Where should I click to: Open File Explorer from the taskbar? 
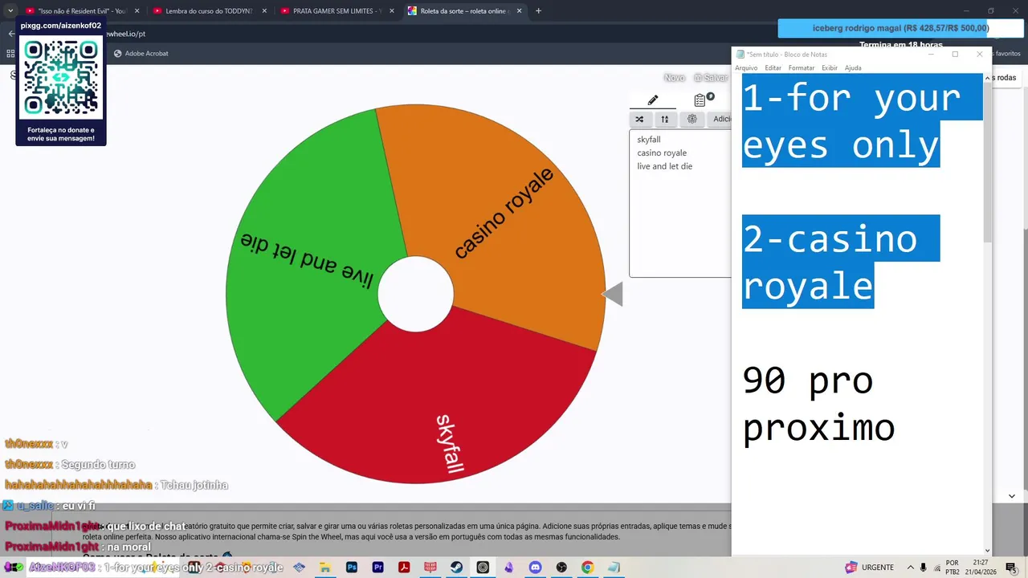tap(324, 568)
